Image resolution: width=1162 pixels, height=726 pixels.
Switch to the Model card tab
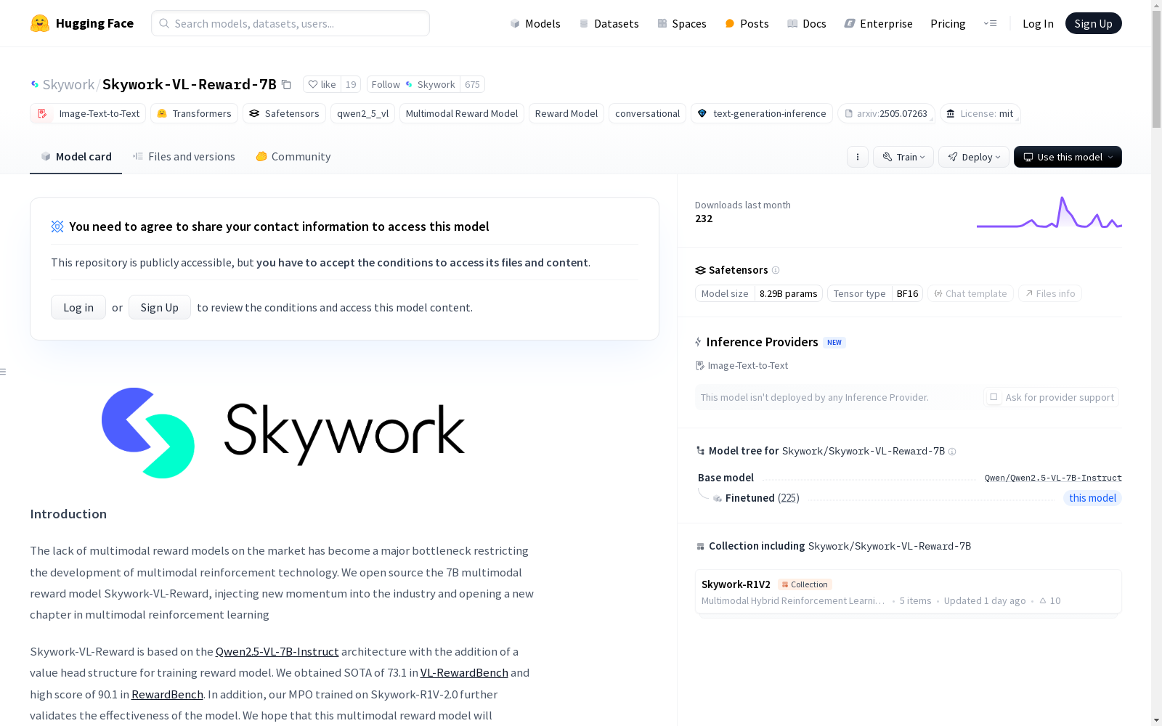pyautogui.click(x=76, y=157)
